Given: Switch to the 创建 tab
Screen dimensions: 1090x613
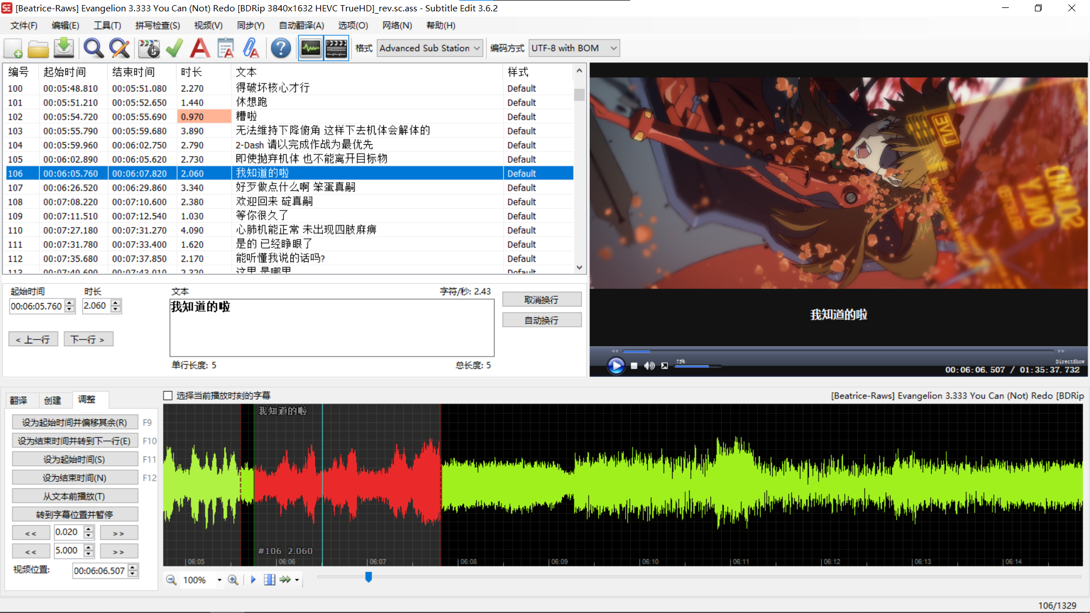Looking at the screenshot, I should 53,400.
